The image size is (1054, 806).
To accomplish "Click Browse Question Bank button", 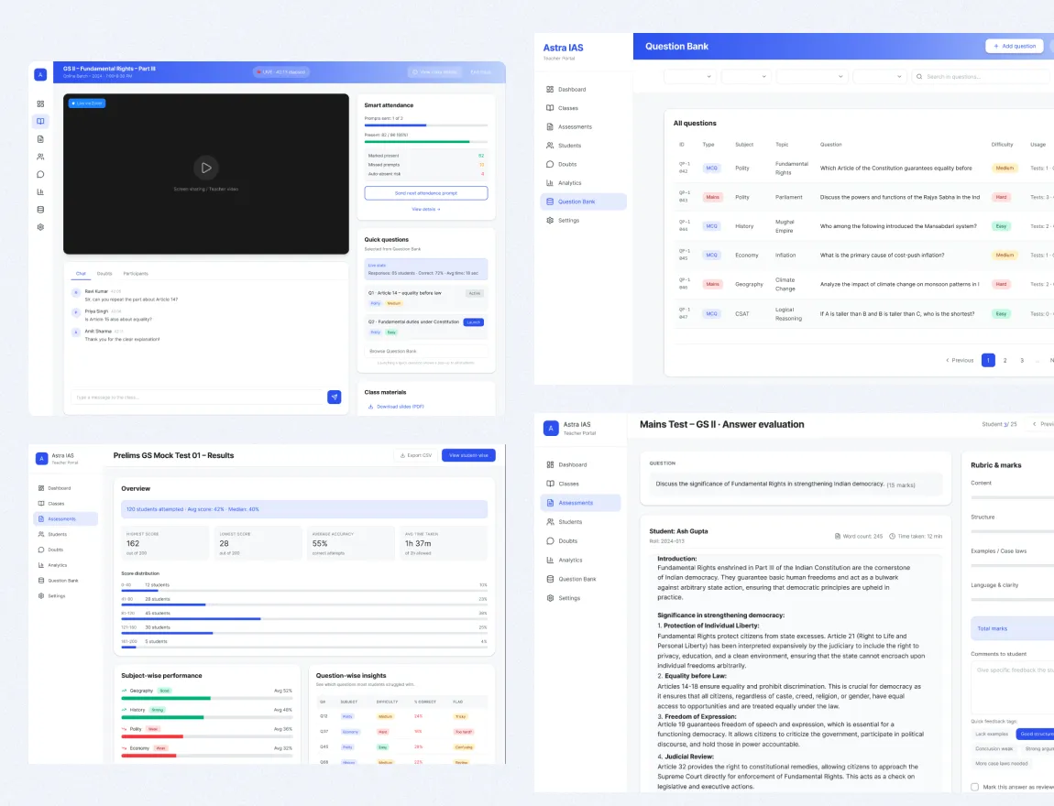I will click(426, 352).
